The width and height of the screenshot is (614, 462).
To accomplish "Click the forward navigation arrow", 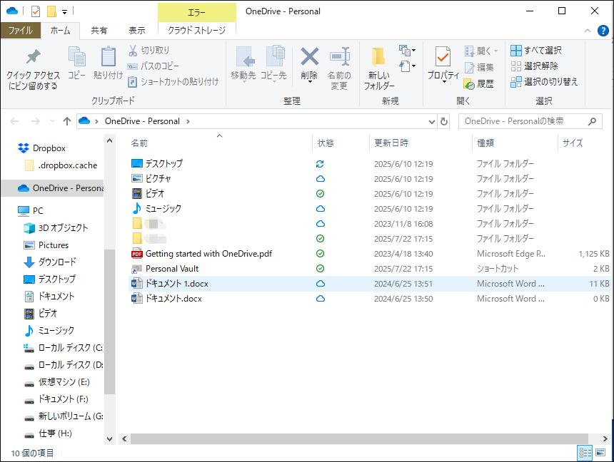I will (x=35, y=121).
